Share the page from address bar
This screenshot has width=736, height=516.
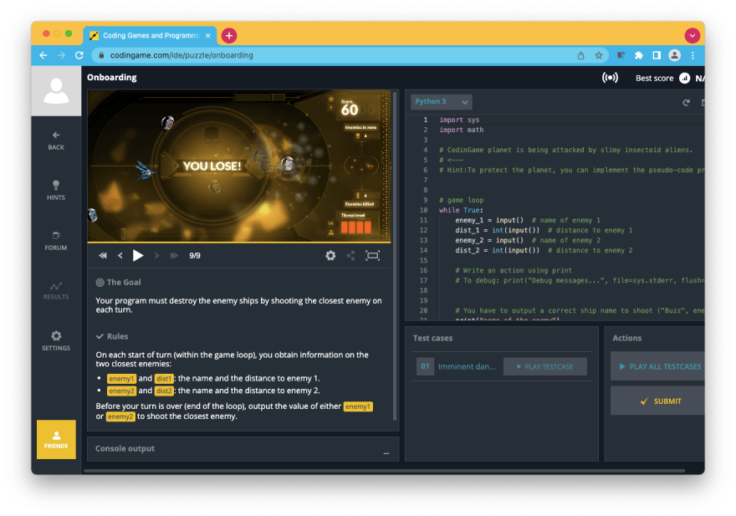580,55
